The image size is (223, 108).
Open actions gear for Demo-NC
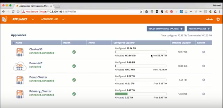click(203, 66)
